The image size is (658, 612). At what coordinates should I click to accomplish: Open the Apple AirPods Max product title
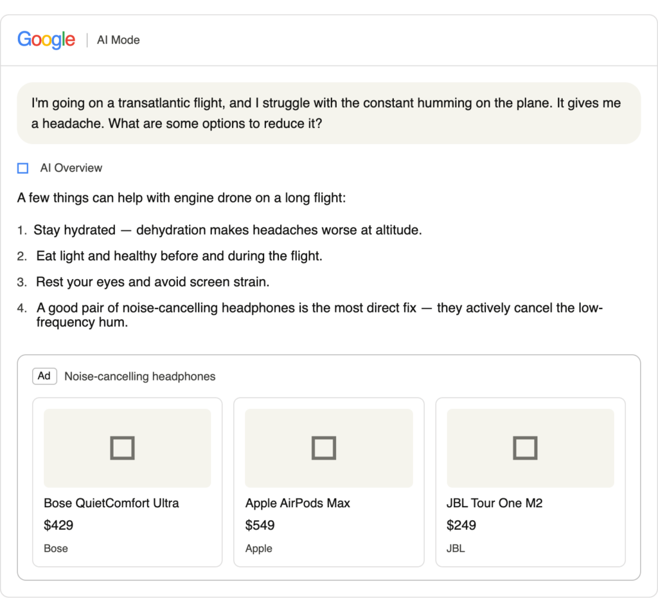click(298, 503)
